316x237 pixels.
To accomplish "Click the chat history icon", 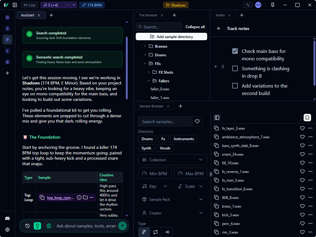I will (x=28, y=226).
